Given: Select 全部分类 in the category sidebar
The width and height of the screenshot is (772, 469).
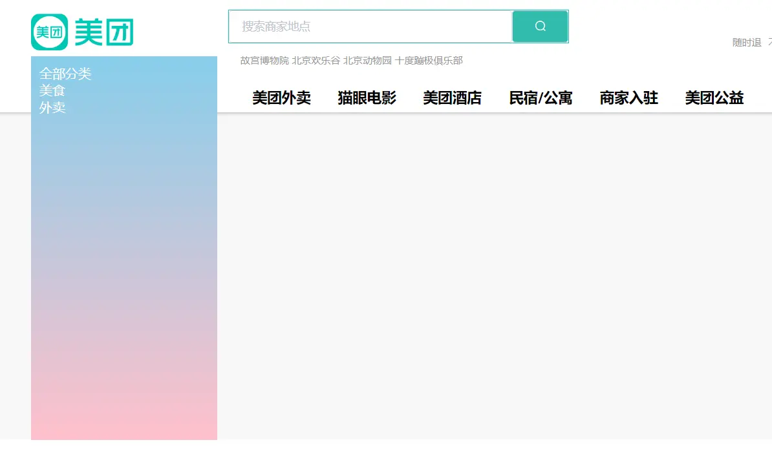Looking at the screenshot, I should tap(65, 74).
